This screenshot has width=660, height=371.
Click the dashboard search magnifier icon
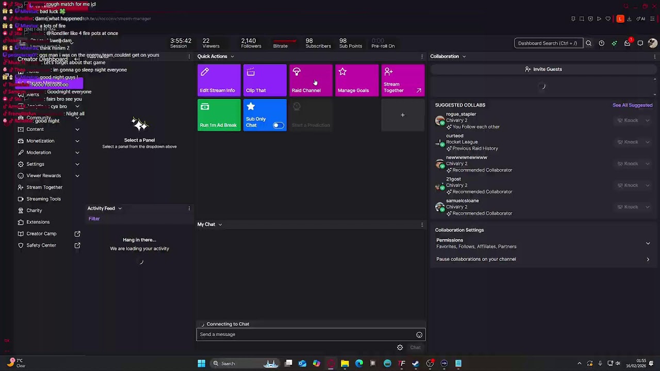point(588,43)
